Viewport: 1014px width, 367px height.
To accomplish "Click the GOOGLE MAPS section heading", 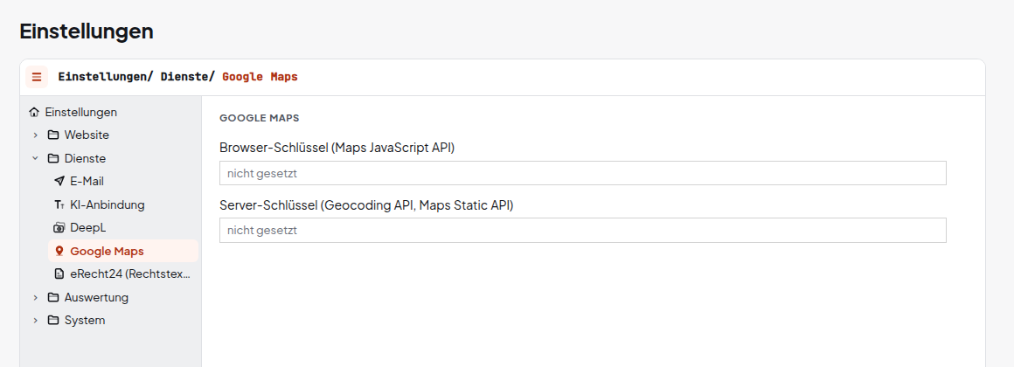I will click(259, 118).
